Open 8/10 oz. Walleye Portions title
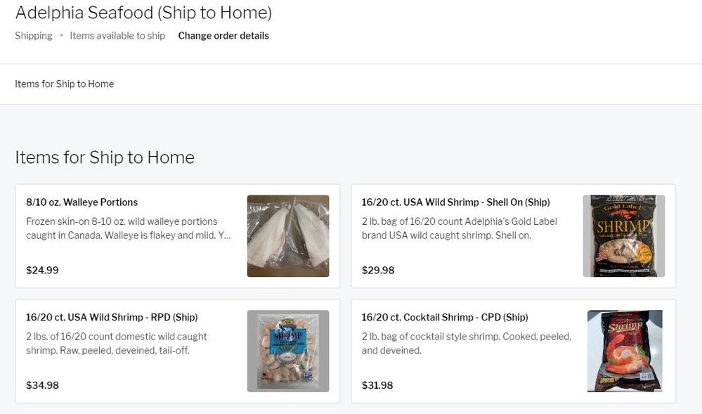Viewport: 702px width, 414px height. [82, 202]
